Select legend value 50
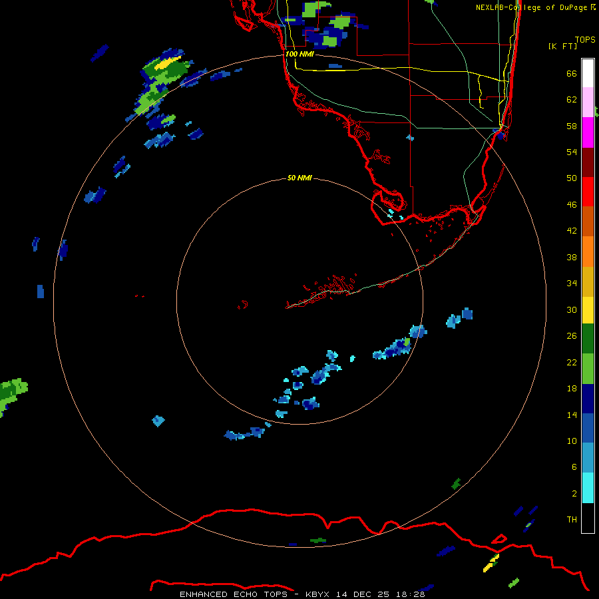This screenshot has height=599, width=599. point(572,178)
